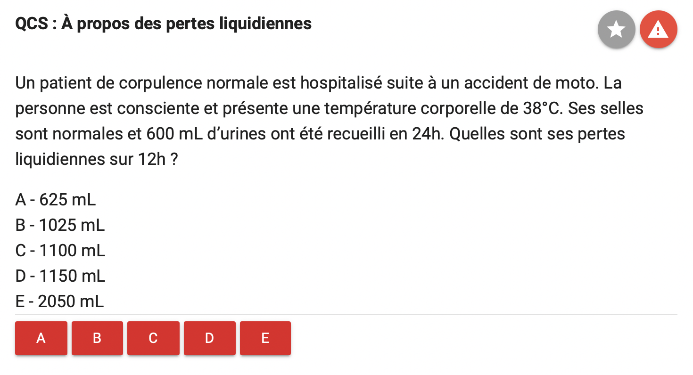Click the QCS question title

coord(164,23)
